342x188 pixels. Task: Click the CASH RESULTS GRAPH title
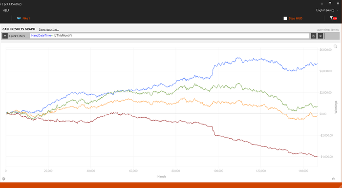19,29
